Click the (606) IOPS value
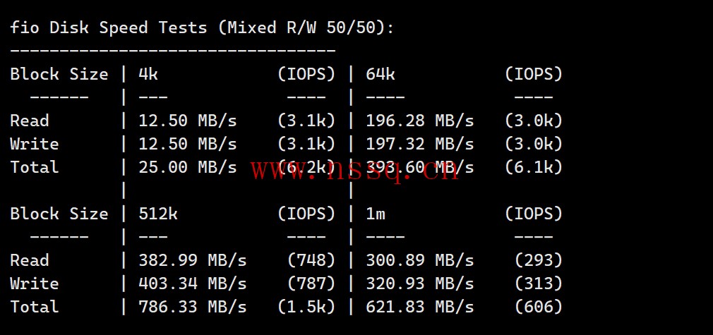 pos(539,306)
